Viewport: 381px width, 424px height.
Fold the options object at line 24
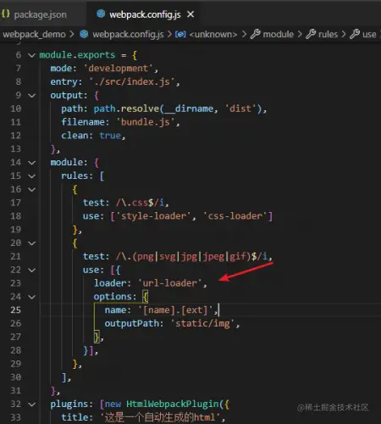coord(32,297)
